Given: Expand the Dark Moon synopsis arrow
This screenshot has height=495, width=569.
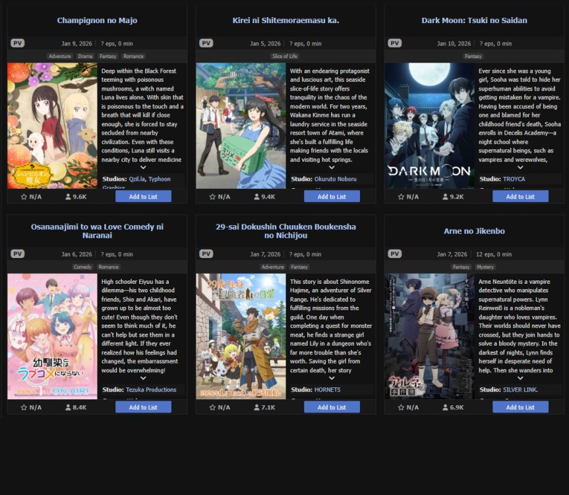Looking at the screenshot, I should click(520, 168).
